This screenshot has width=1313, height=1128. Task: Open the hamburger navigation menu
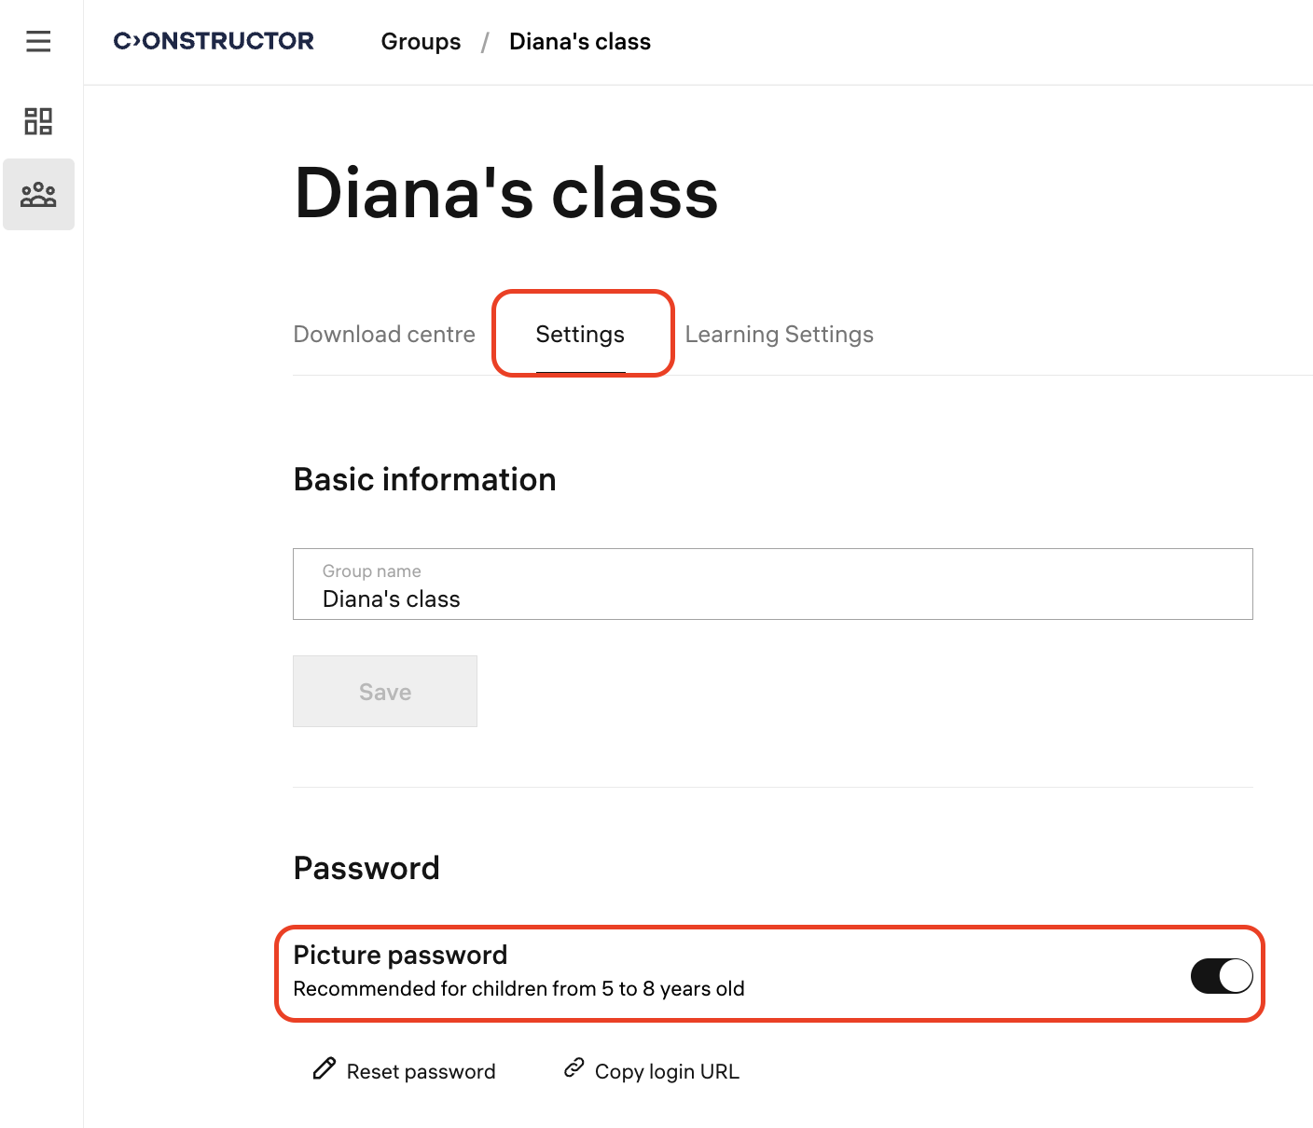pyautogui.click(x=38, y=41)
